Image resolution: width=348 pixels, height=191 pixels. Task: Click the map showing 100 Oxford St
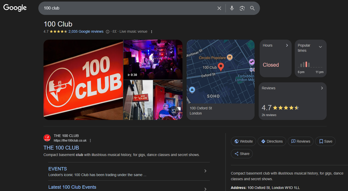(220, 72)
